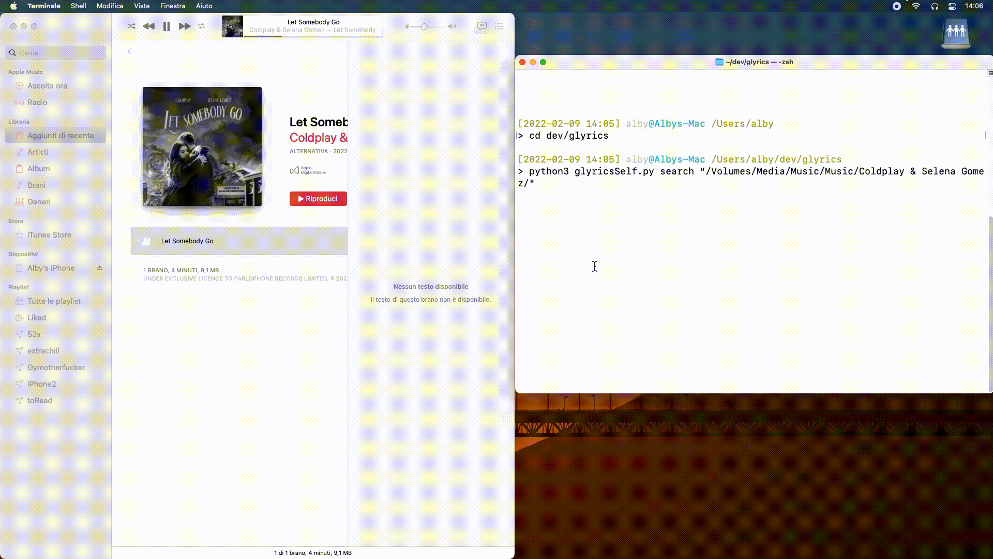Screen dimensions: 993x559
Task: Click Riproduci button to play song
Action: (317, 199)
